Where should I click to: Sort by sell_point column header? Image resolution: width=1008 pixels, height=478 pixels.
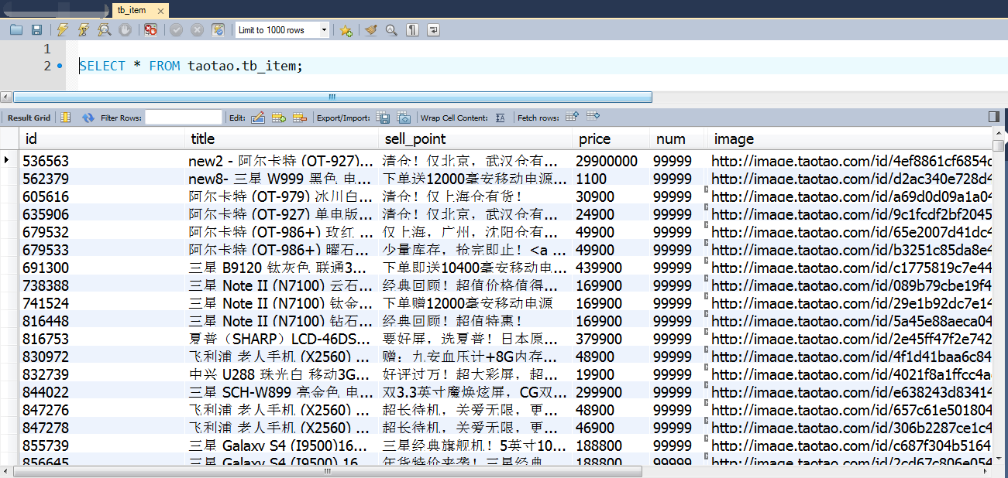(476, 139)
